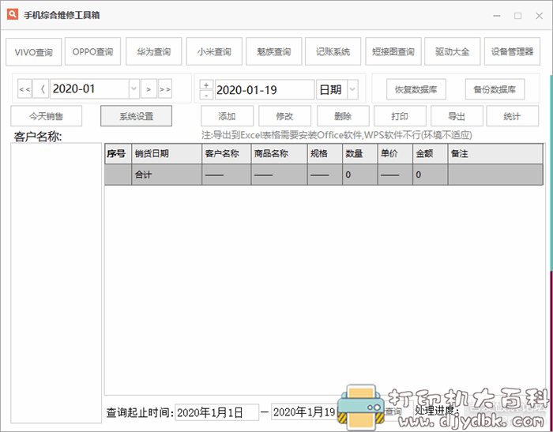Select the 记账系统 tab
This screenshot has height=432, width=553.
(x=333, y=51)
